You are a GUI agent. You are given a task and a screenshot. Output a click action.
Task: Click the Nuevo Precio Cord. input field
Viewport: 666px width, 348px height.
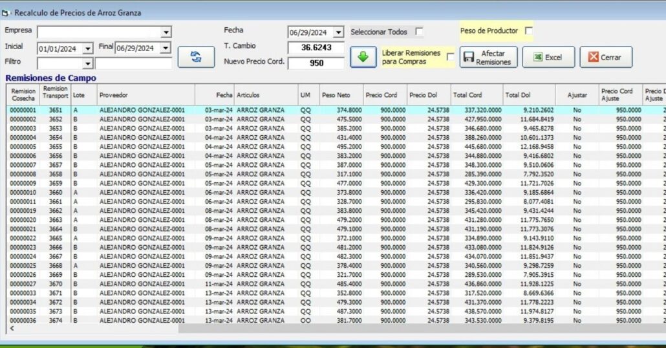(x=316, y=63)
